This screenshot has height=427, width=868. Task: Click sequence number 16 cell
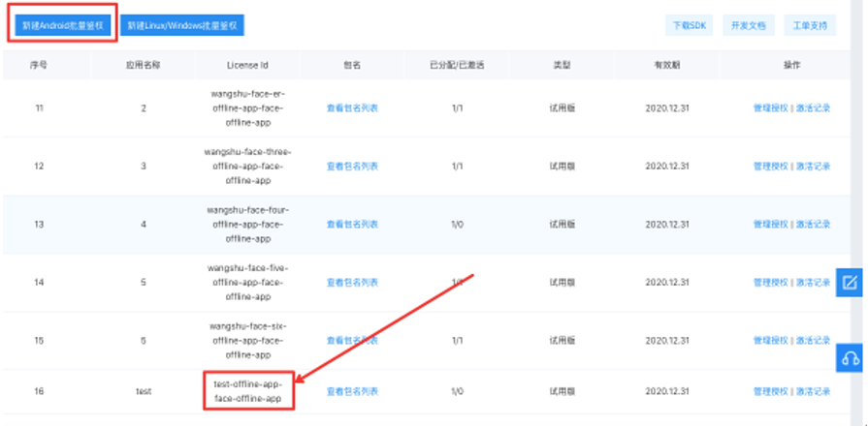click(39, 391)
